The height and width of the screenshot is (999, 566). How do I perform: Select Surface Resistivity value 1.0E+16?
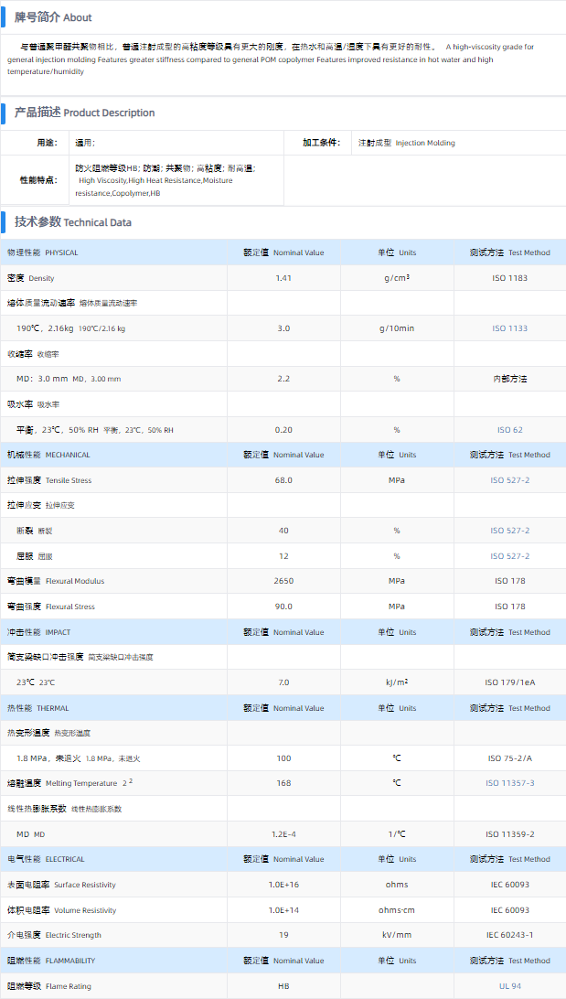click(x=283, y=885)
